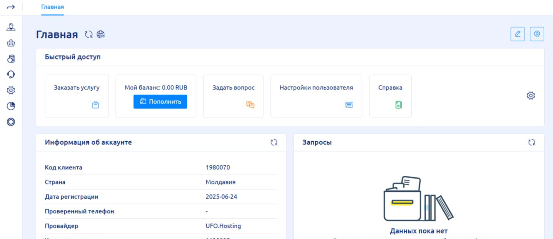
Task: Click the green document icon under Справка
Action: (399, 105)
